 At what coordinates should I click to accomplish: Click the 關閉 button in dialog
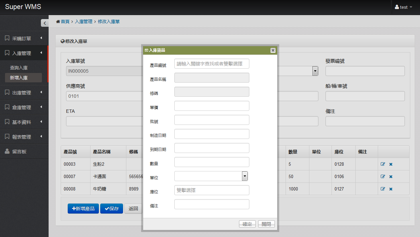click(x=266, y=224)
